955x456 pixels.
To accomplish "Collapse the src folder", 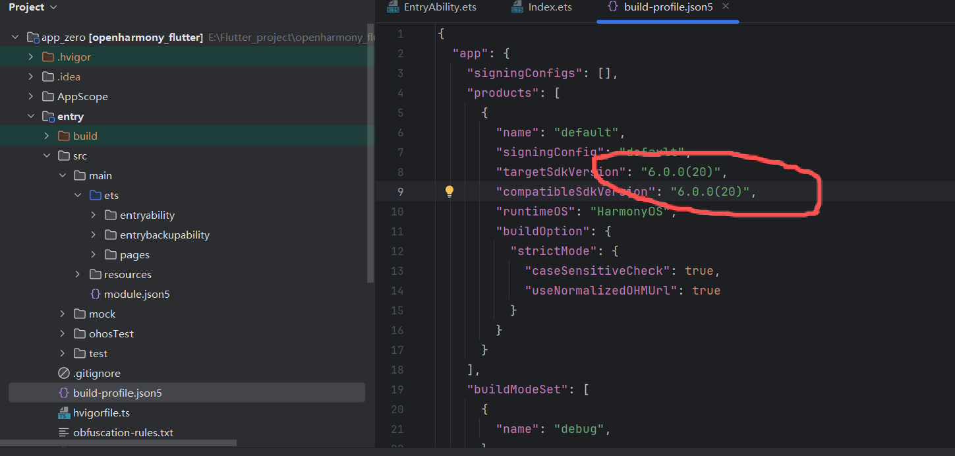I will [47, 156].
